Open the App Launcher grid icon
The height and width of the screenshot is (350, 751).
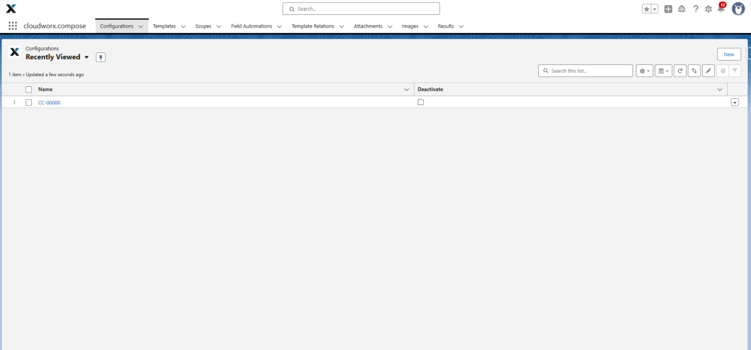click(13, 26)
